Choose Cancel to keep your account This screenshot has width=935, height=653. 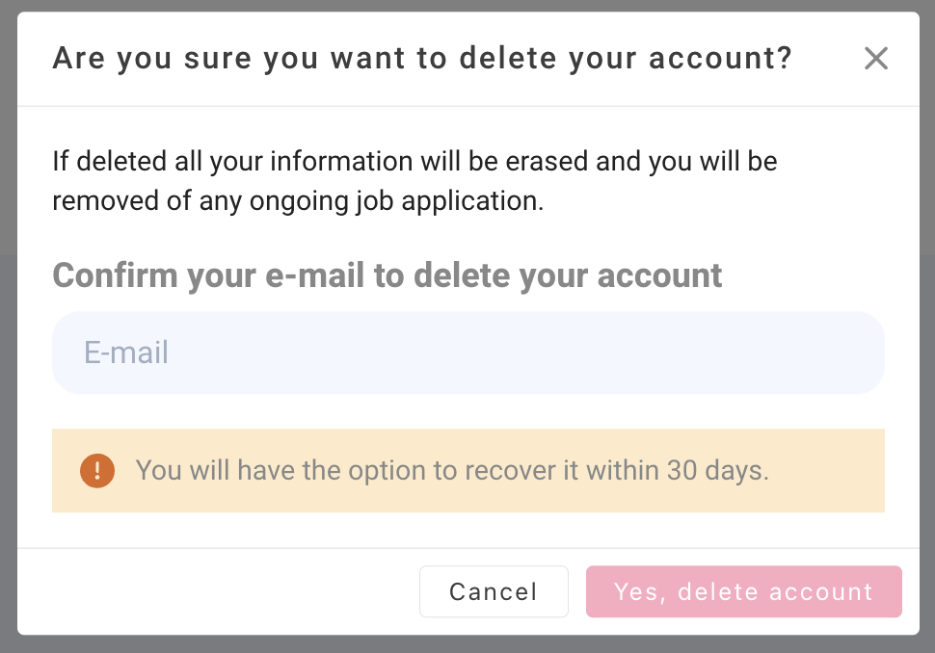494,591
